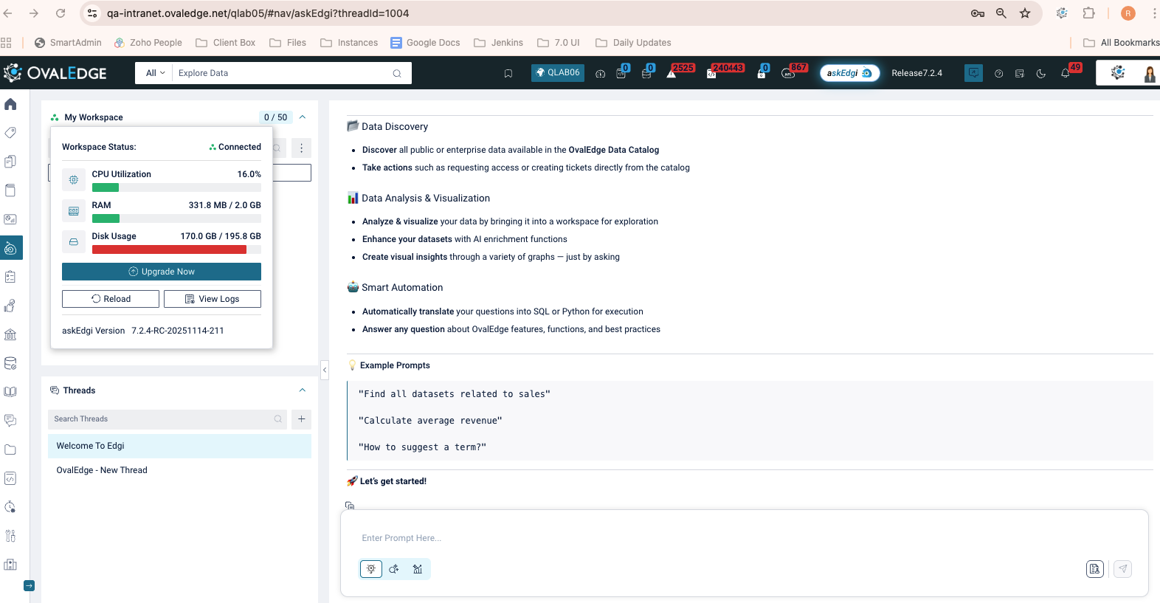
Task: Collapse the Threads section
Action: [303, 390]
